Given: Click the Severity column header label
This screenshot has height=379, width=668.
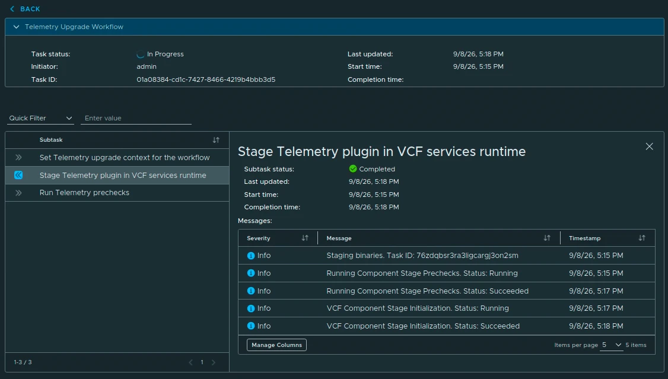Looking at the screenshot, I should click(x=259, y=238).
